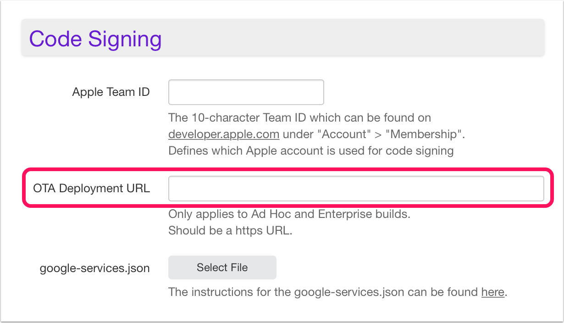
Task: Click the google-services.json field label
Action: point(95,268)
